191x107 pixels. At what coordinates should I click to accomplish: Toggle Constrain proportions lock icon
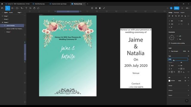(x=188, y=24)
